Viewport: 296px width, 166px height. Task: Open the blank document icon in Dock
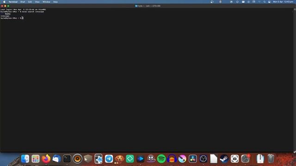tap(214, 159)
